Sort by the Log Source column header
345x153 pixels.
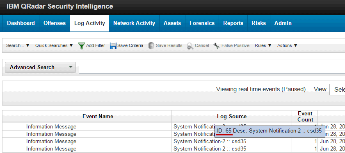(232, 116)
